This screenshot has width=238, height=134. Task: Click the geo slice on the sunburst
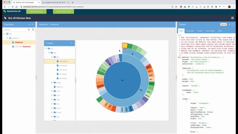(x=149, y=92)
